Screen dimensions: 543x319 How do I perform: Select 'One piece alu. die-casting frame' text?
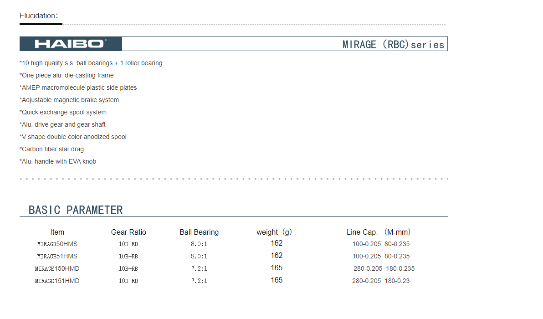tap(67, 76)
